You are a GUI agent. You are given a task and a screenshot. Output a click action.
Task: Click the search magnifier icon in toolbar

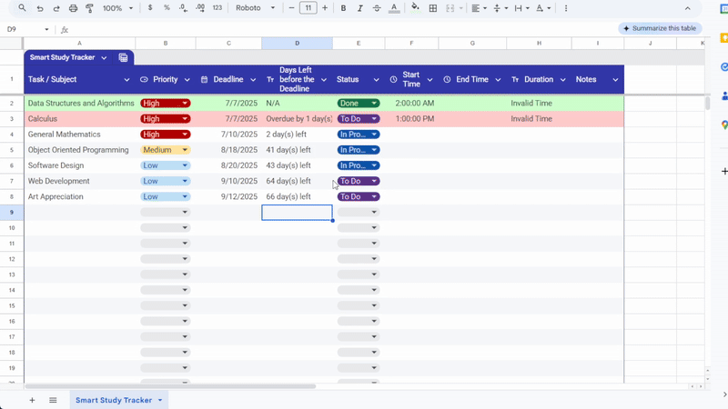pos(22,8)
